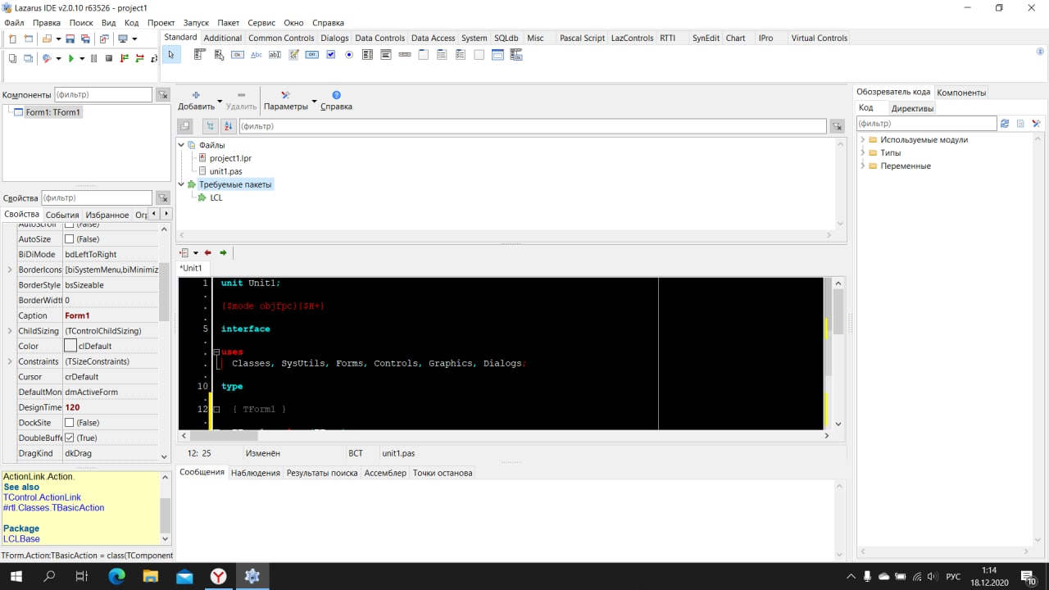Select the TListBox palette component
Viewport: 1049px width, 590px height.
click(367, 55)
